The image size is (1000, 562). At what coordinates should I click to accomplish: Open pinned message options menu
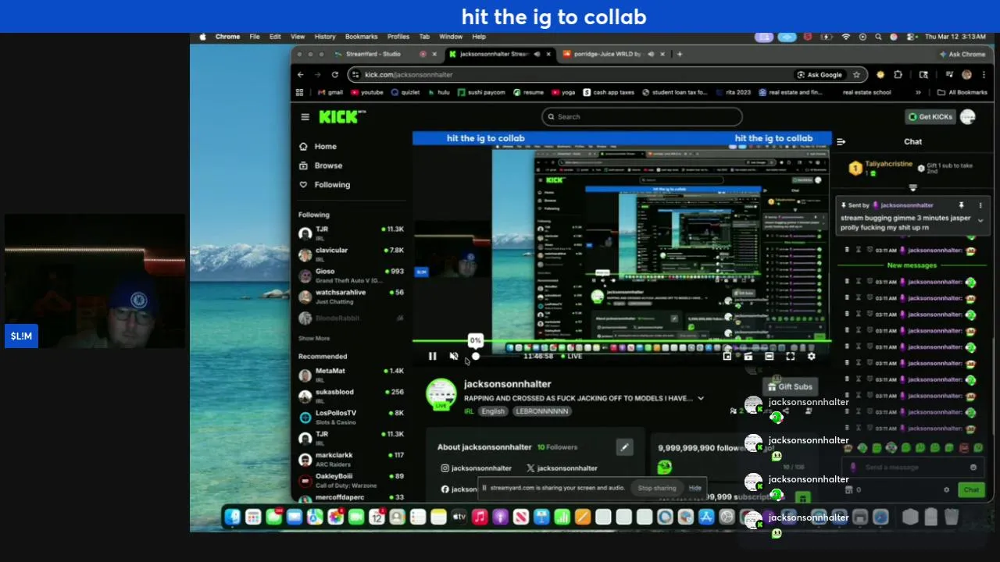(980, 205)
